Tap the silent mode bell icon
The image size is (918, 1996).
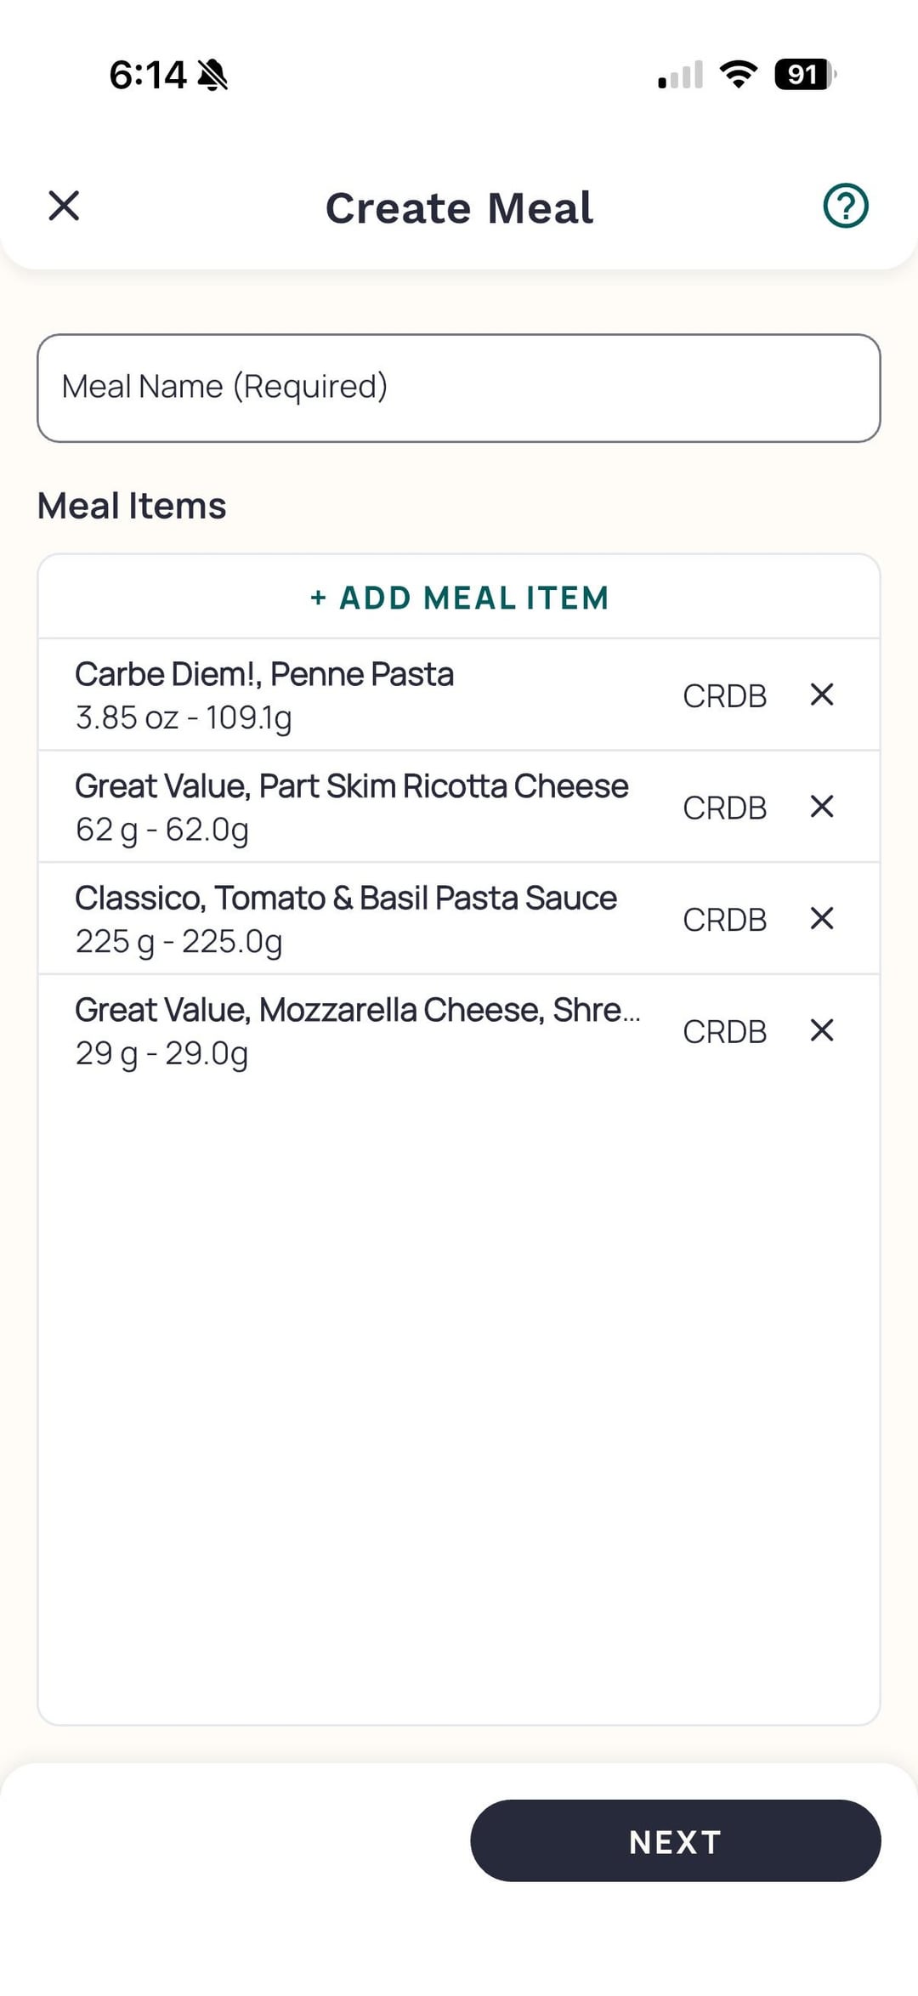click(212, 75)
